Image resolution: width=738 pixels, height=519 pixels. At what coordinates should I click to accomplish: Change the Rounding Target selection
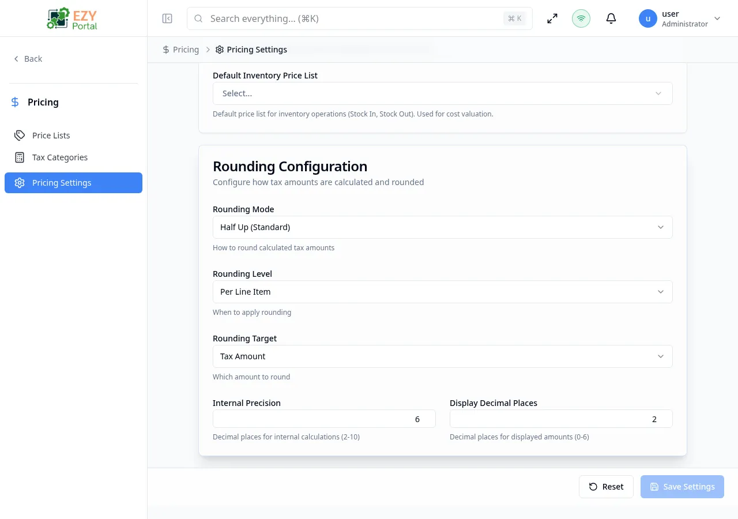(442, 356)
